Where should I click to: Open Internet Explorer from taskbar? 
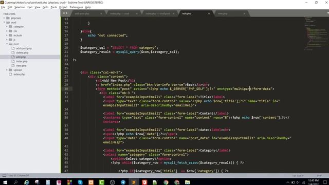coord(26,182)
